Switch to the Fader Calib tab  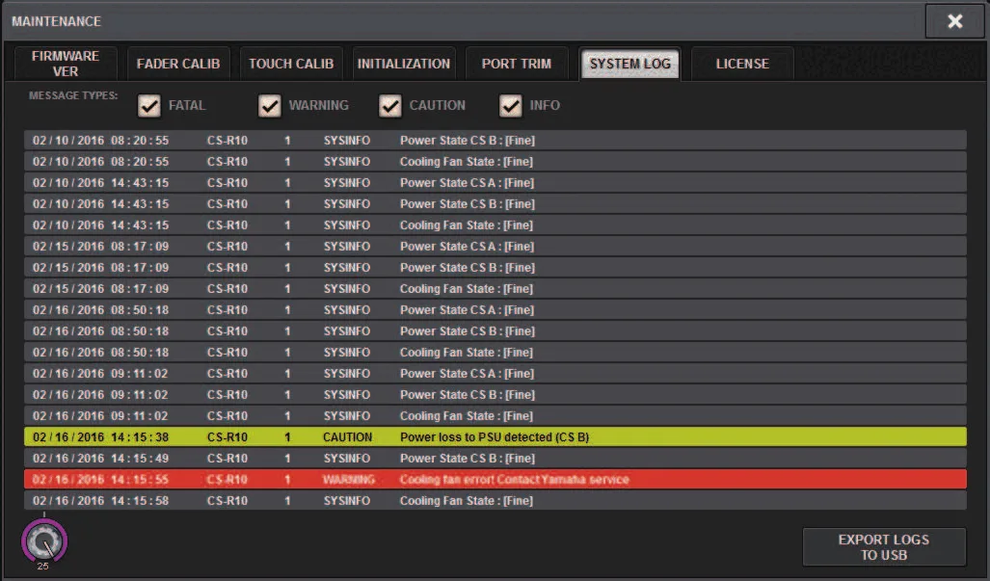click(178, 64)
